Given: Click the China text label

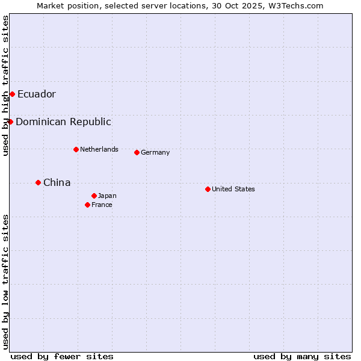Looking at the screenshot, I should pyautogui.click(x=57, y=182).
